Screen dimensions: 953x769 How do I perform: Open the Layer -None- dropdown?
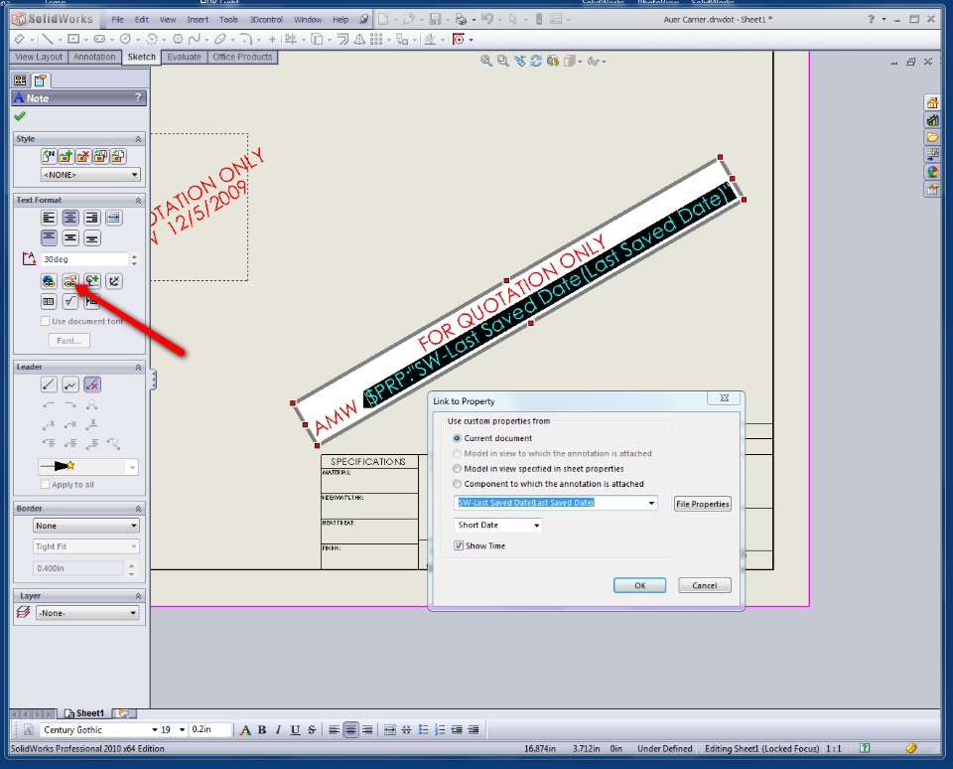133,613
